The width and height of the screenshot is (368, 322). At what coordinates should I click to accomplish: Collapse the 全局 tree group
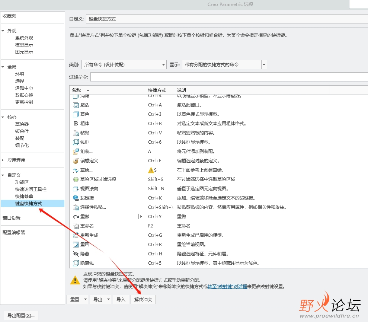3,67
